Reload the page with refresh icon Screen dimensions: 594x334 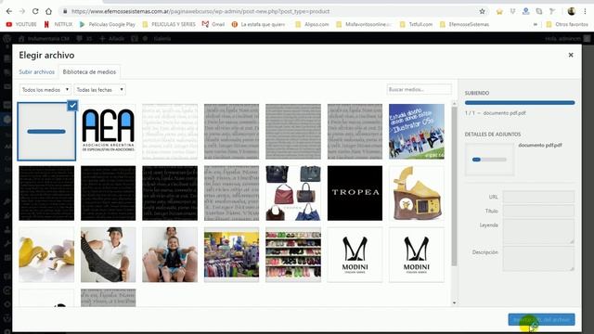(35, 11)
